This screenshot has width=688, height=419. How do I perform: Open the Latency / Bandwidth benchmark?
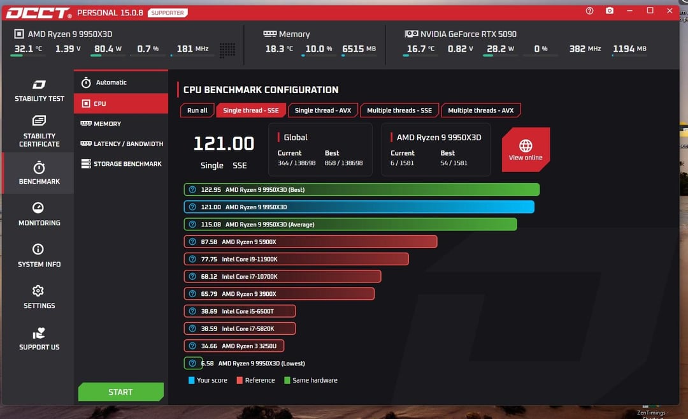(x=121, y=143)
